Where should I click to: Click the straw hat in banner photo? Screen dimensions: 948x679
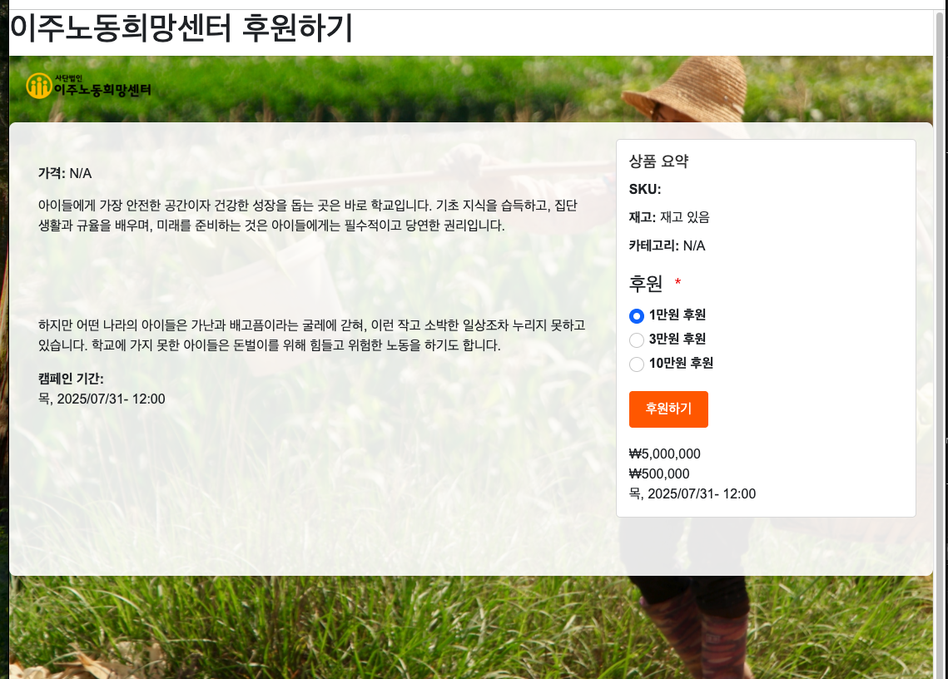click(686, 87)
